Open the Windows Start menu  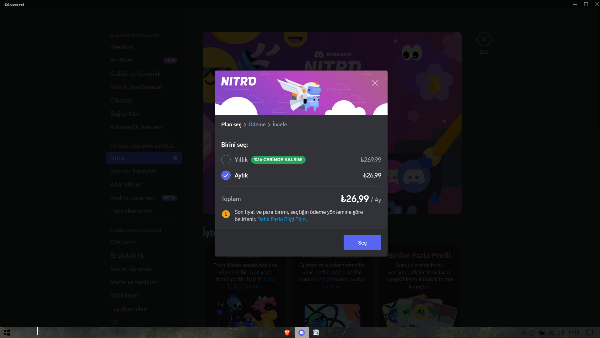click(7, 332)
